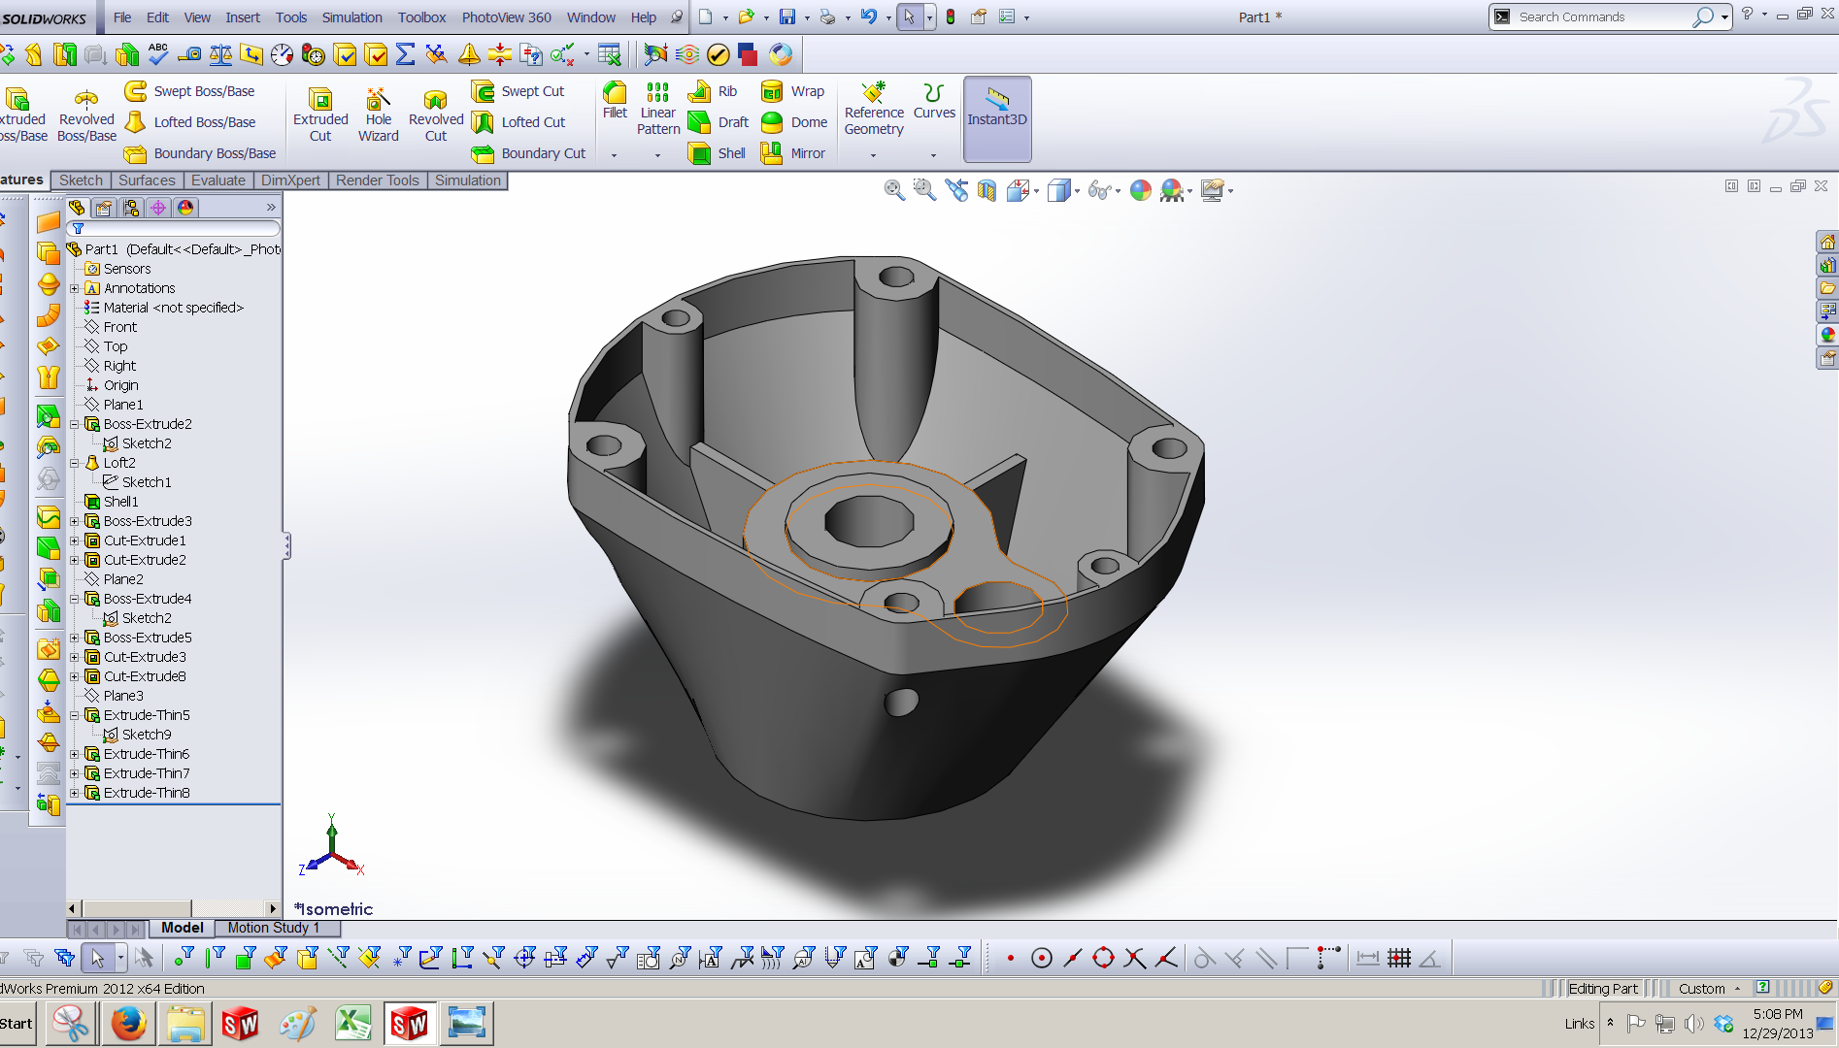Click the Edit Appearance color ball
Screen dimensions: 1839x1048
(x=1141, y=190)
